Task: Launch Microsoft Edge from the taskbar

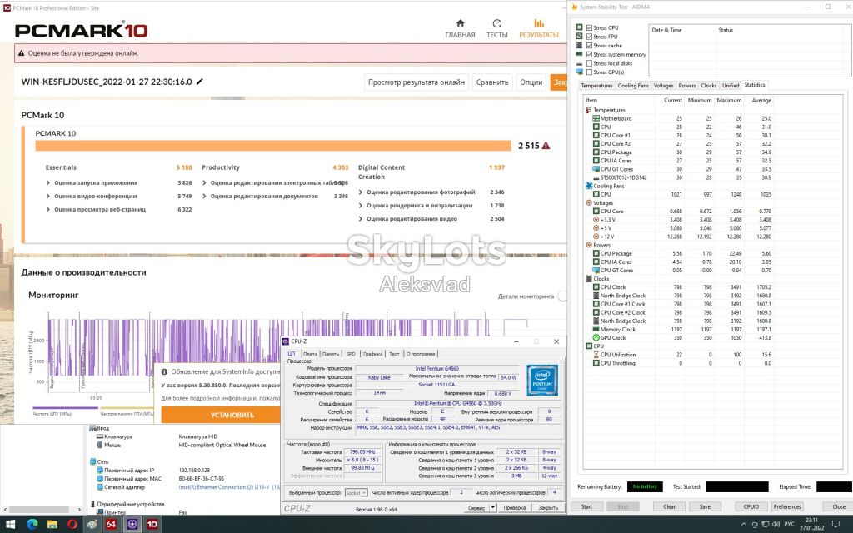Action: click(x=32, y=525)
